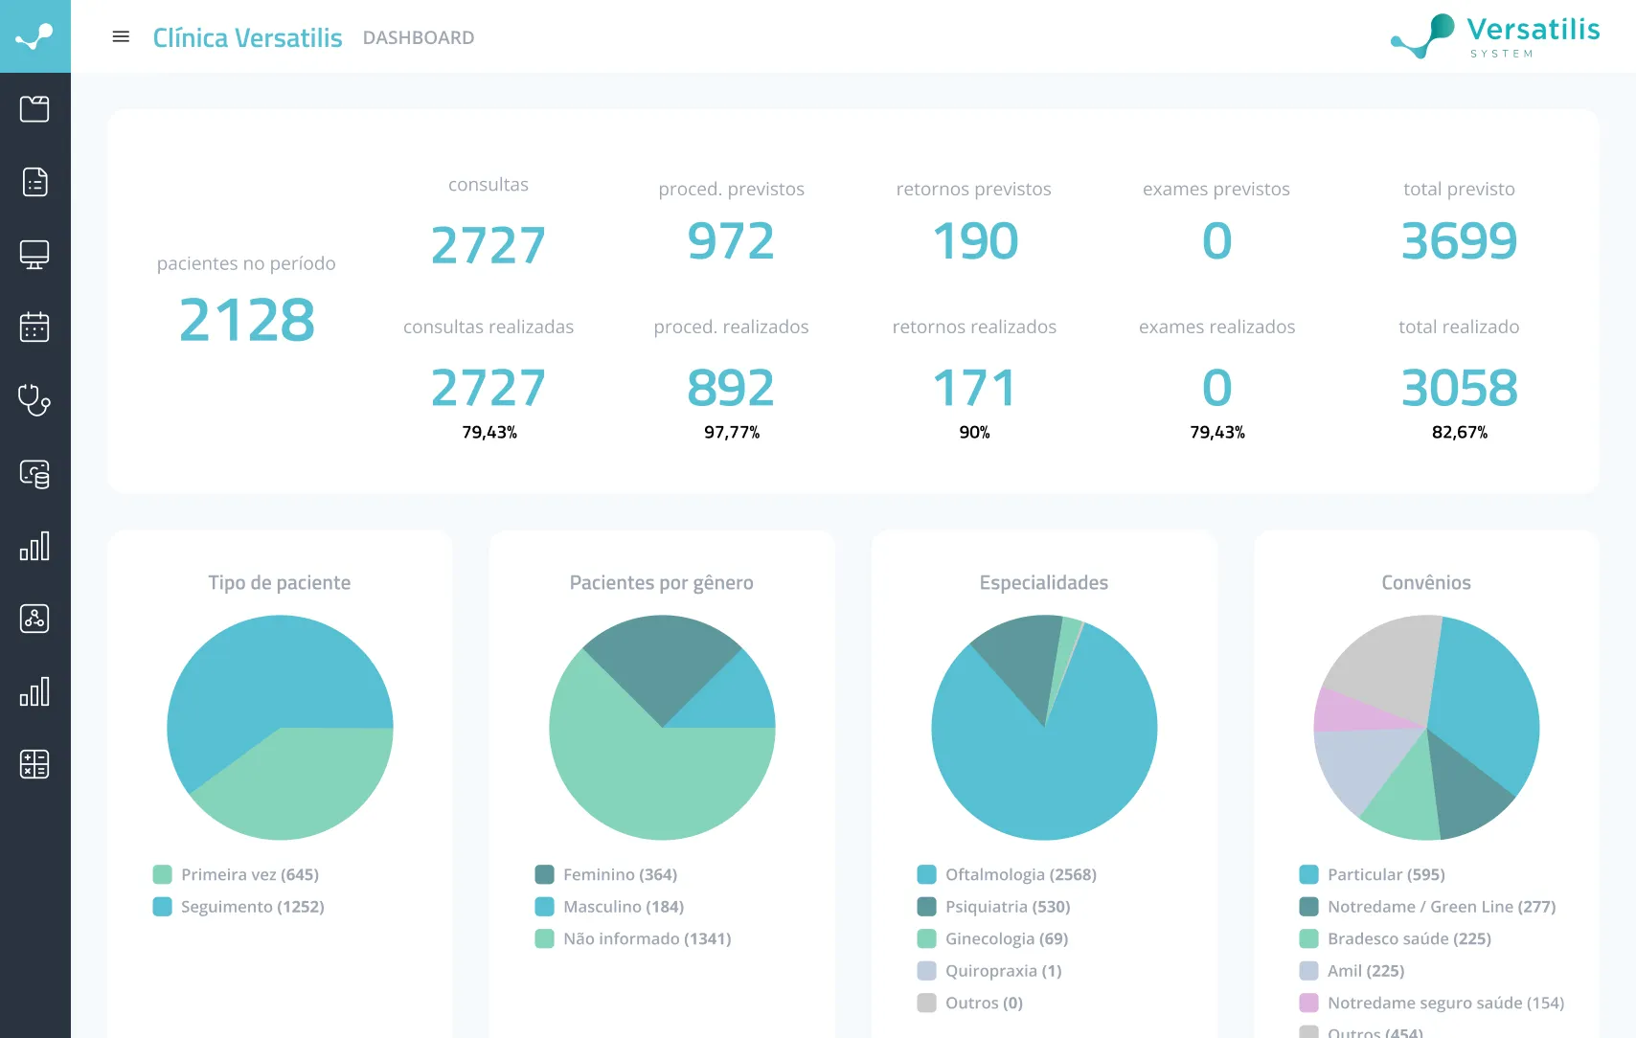Click proced. previstos value 972
The width and height of the screenshot is (1636, 1038).
coord(731,240)
